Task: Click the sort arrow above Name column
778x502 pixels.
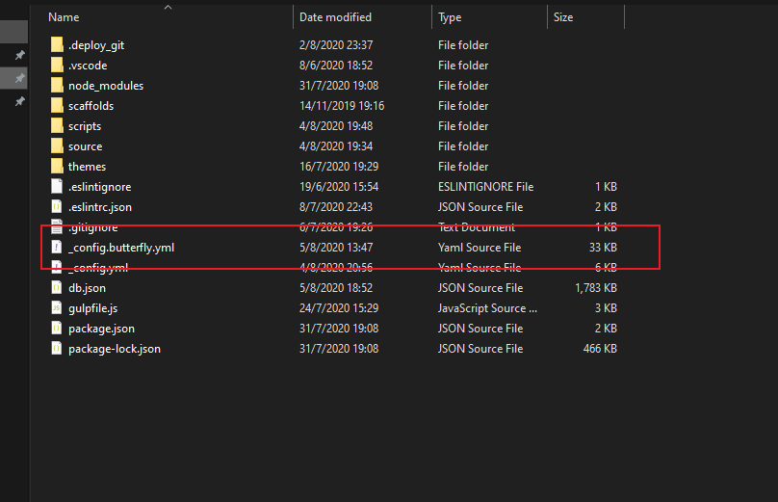Action: [x=168, y=7]
